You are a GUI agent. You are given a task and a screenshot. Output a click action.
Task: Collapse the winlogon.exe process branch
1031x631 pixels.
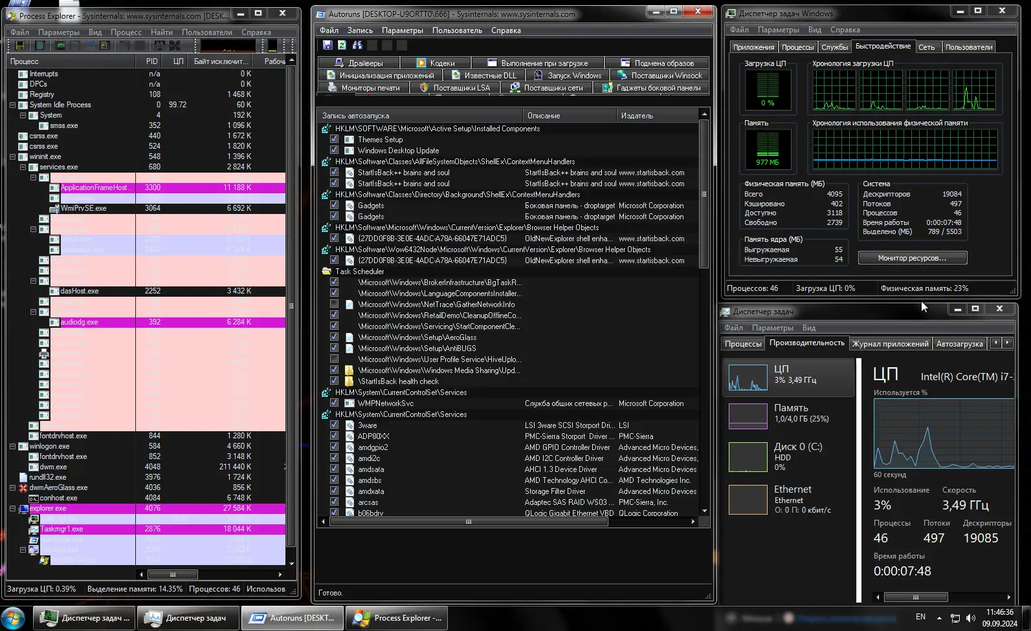[x=12, y=446]
